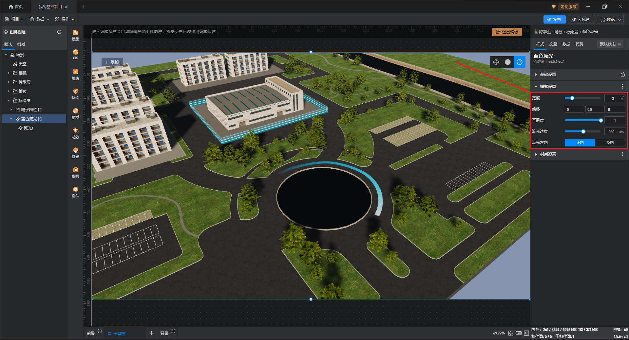Click the 流光速度 slider handle

click(x=583, y=131)
